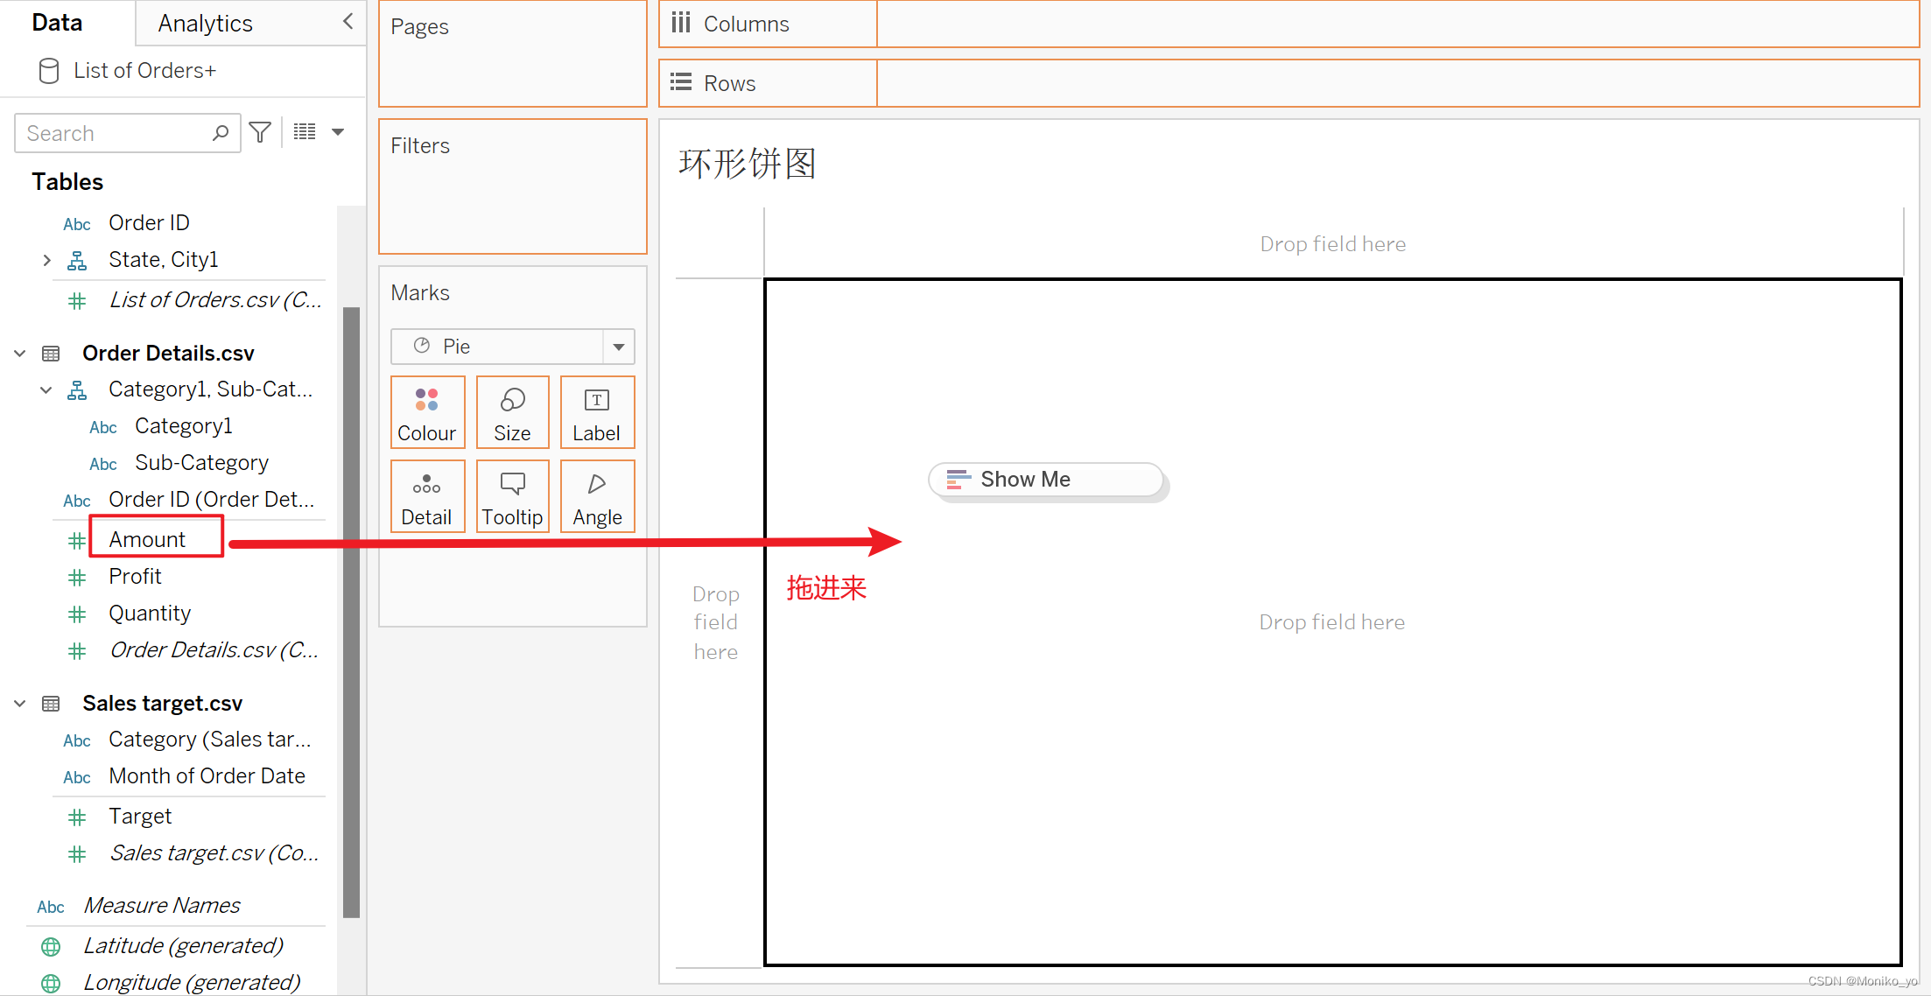Viewport: 1931px width, 996px height.
Task: Open the Tooltip marks card
Action: tap(512, 496)
